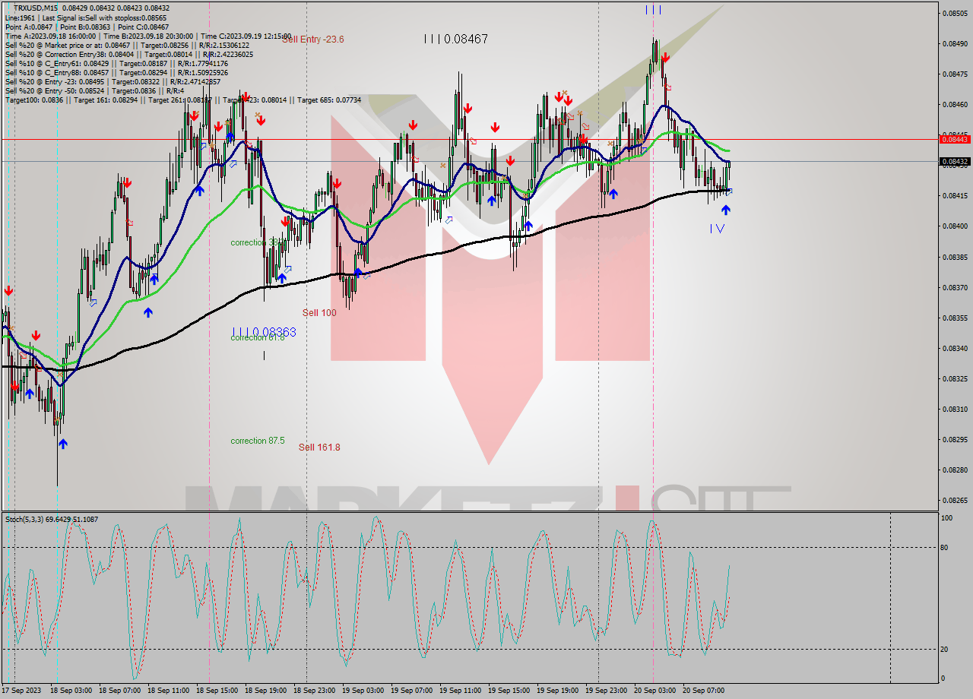
Task: Click the '17 Sep 2023' date label
Action: [21, 691]
